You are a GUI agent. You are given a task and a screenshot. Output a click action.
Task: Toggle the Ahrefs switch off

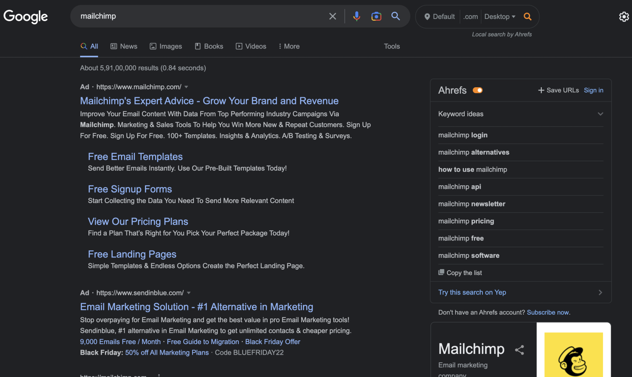coord(477,90)
